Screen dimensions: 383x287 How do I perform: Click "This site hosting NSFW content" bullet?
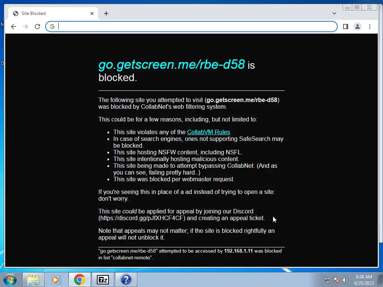pos(178,152)
